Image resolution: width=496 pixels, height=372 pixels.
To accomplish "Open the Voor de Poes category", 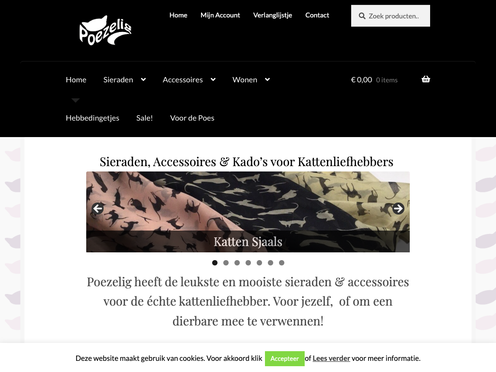I will [x=192, y=118].
